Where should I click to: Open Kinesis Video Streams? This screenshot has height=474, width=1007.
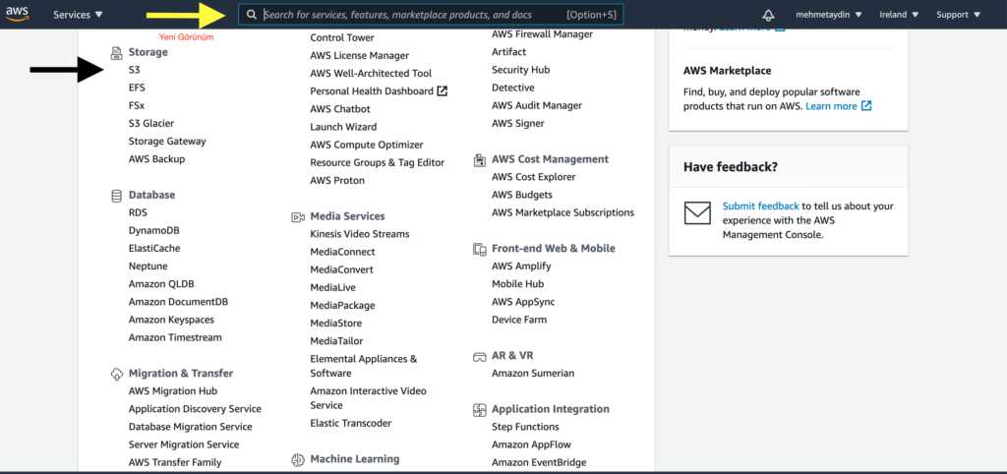click(360, 234)
